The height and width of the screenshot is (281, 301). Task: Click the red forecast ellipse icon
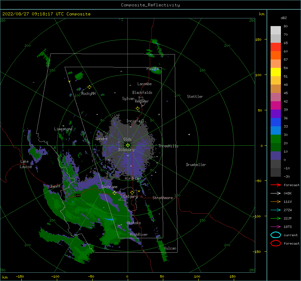276,243
